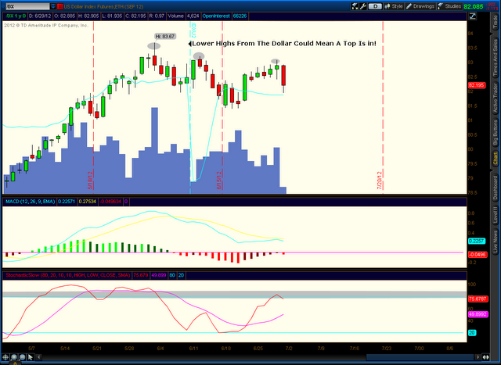Click the 6/15/12 expiration date marker
Screen dimensions: 501x365
[219, 181]
